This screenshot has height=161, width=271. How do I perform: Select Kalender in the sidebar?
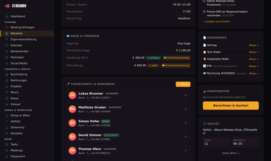[x=27, y=45]
